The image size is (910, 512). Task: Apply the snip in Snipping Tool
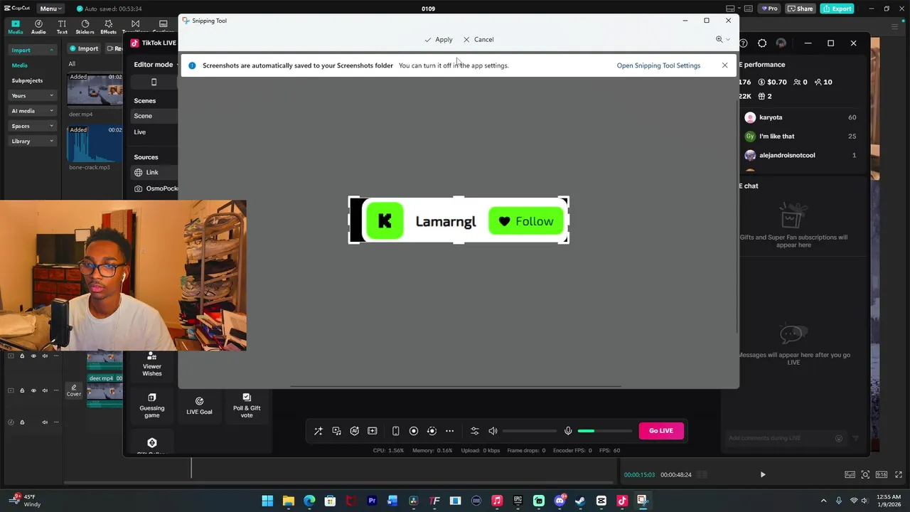pos(439,40)
